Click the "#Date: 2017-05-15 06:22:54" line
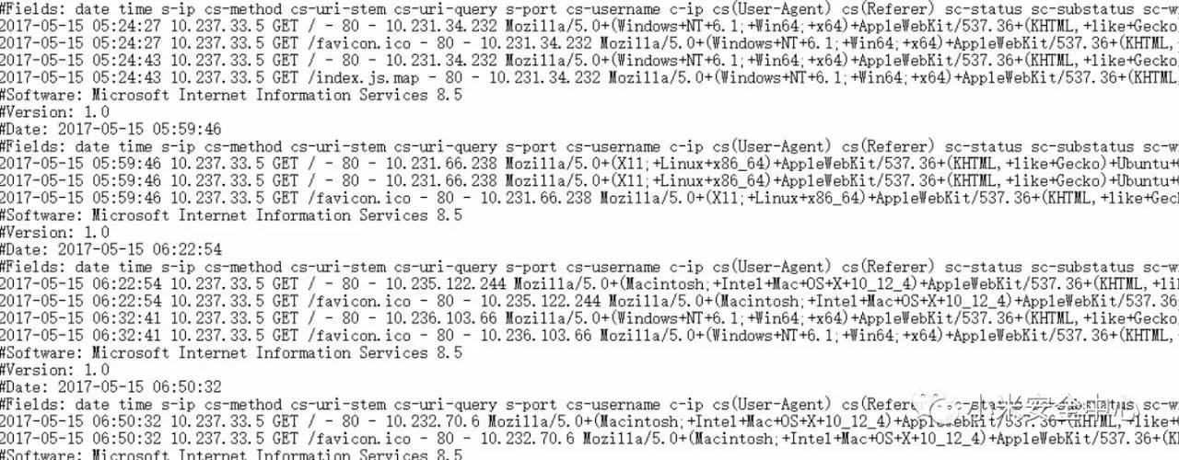 coord(111,249)
